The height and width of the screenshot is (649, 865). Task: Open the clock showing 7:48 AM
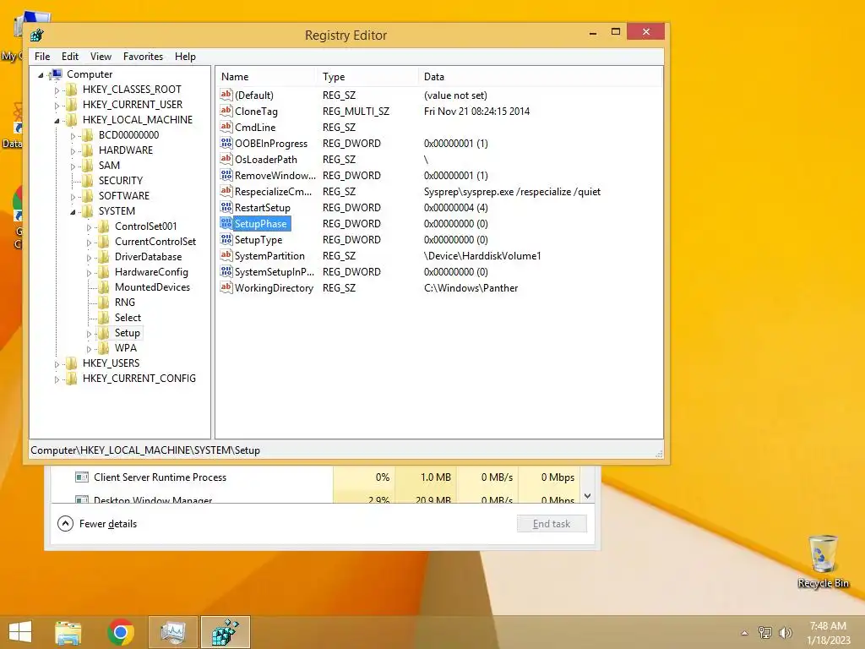828,632
